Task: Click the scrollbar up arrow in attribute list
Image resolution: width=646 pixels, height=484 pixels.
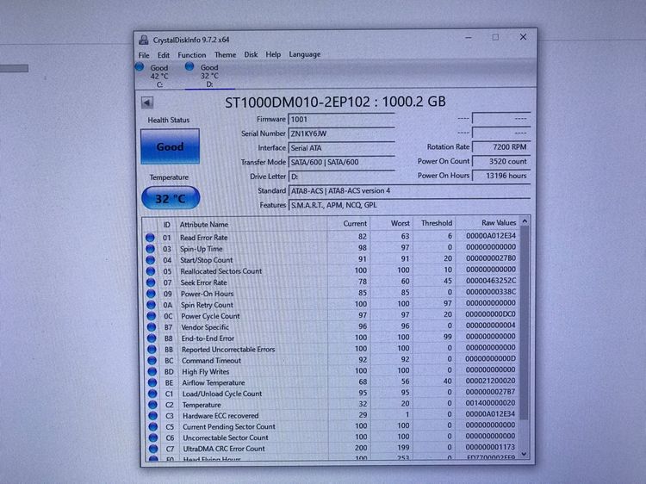Action: point(525,221)
